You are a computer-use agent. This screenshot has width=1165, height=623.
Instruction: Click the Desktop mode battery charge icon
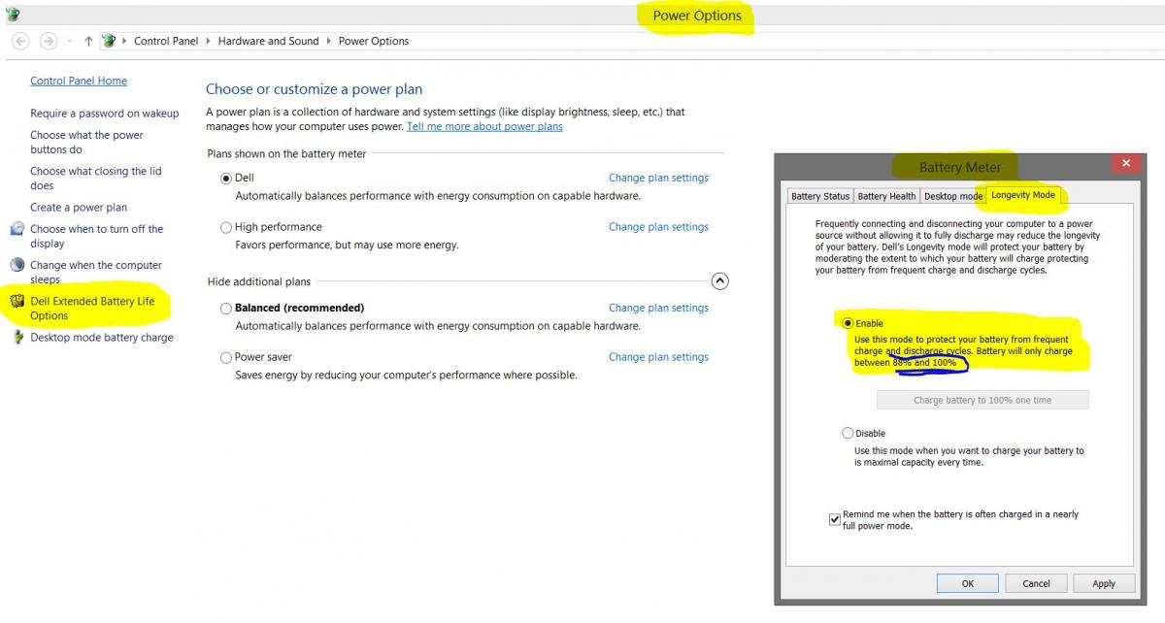click(17, 338)
